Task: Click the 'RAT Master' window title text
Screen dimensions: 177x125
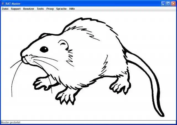Action: 13,4
